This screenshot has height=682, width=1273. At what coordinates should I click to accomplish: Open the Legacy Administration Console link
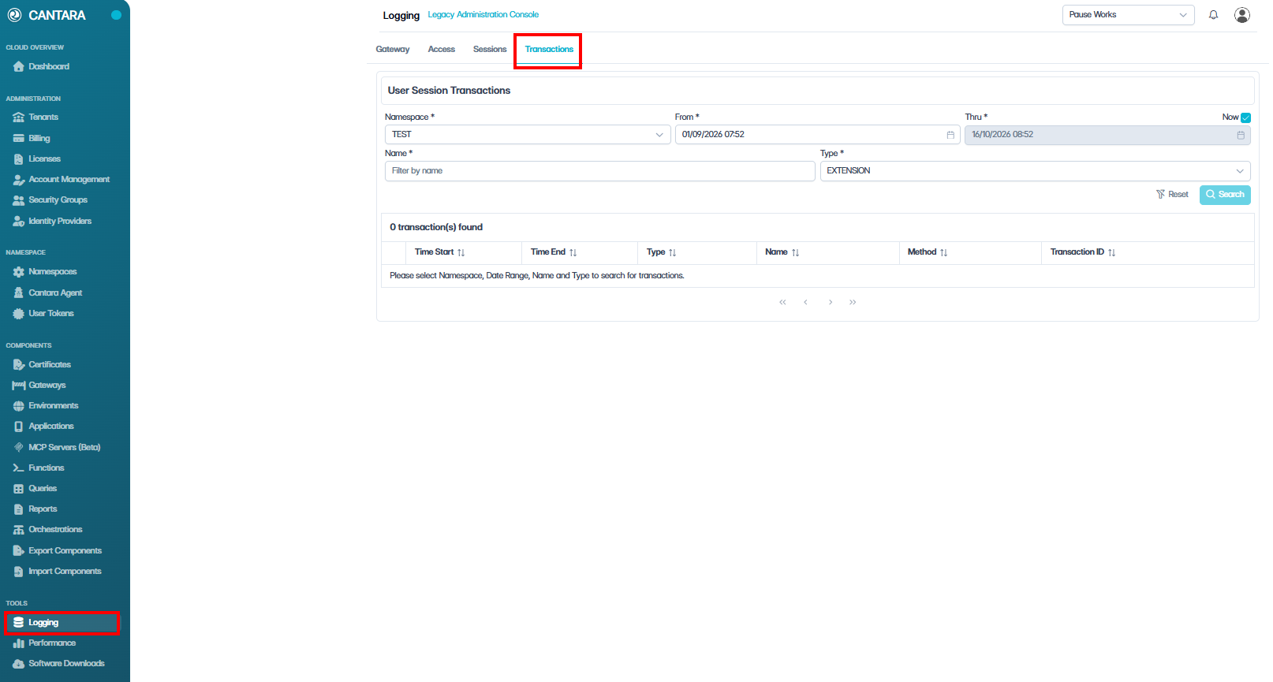[483, 15]
